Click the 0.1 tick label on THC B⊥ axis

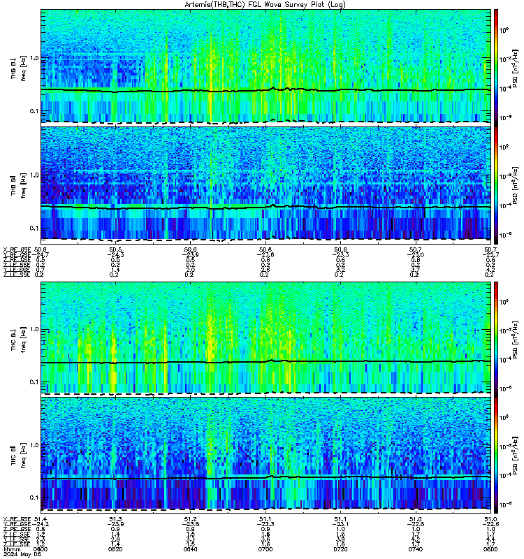click(x=34, y=382)
